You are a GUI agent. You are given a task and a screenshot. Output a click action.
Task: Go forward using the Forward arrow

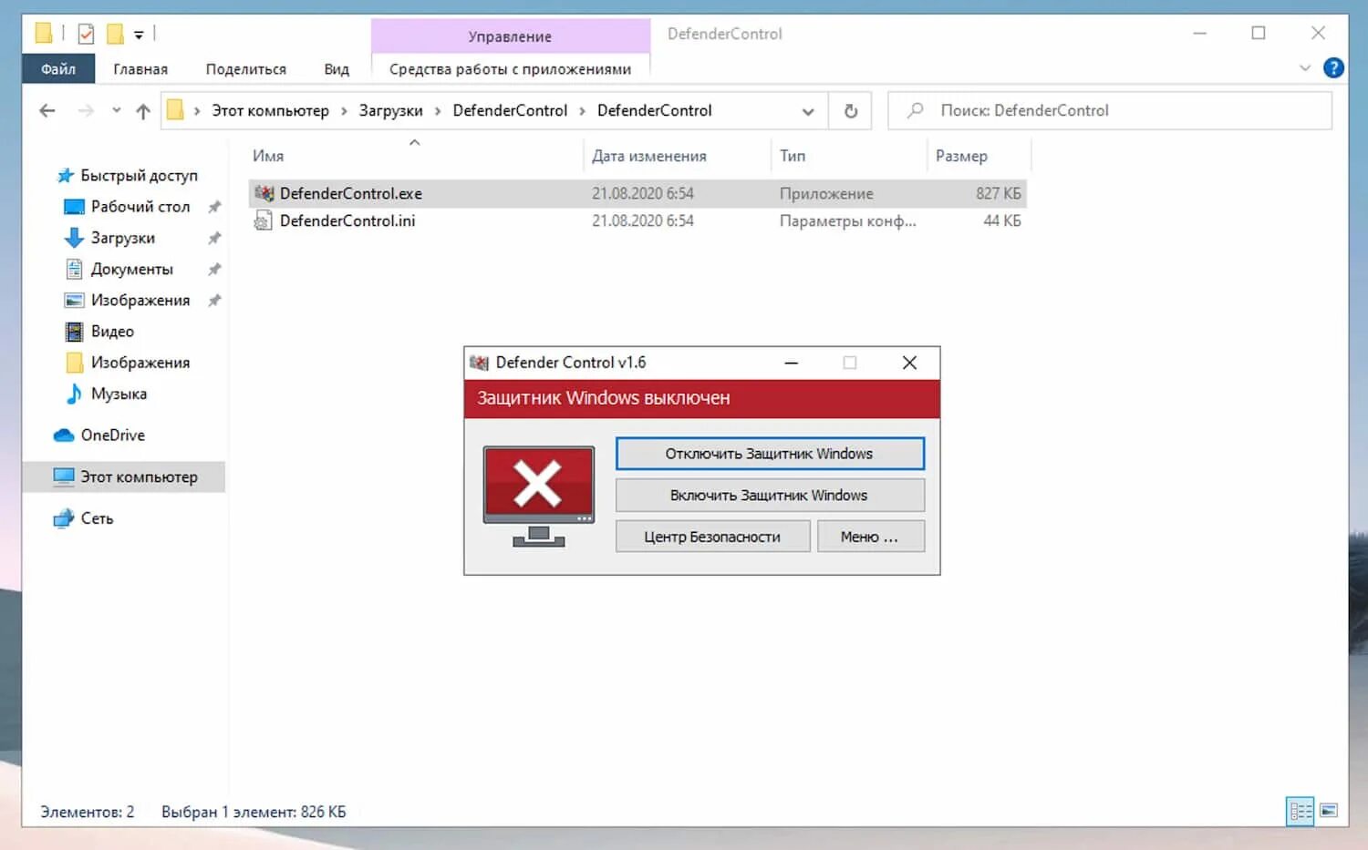coord(86,111)
